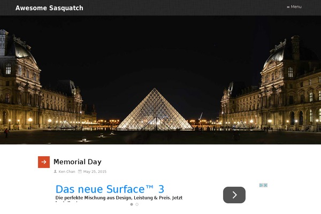The image size is (321, 214).
Task: Open the Menu in the header
Action: pos(294,7)
